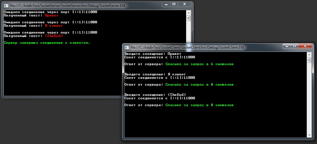317x144 pixels.
Task: Click the SocketServer.EXE title bar path text
Action: click(x=68, y=6)
